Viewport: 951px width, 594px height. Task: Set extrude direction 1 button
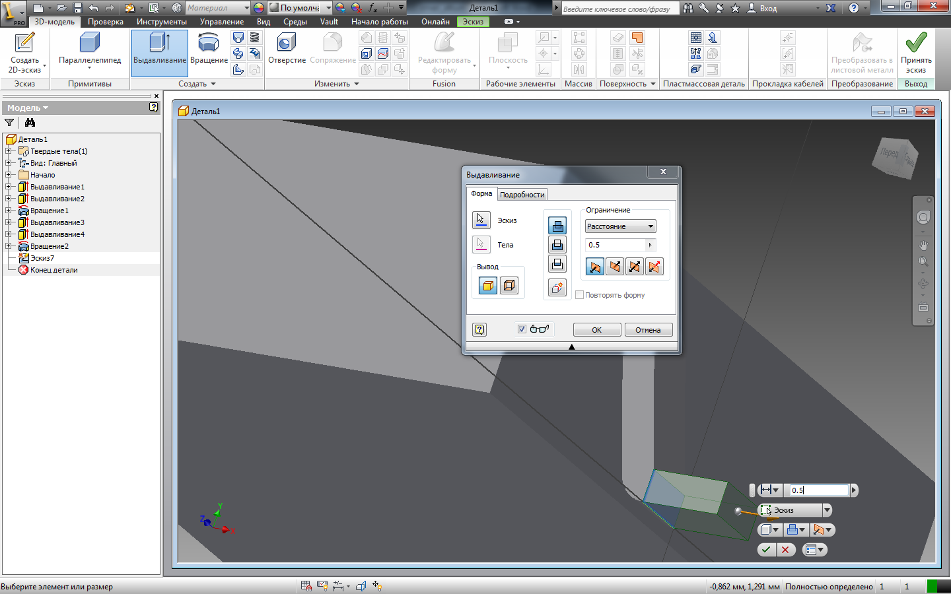point(594,267)
